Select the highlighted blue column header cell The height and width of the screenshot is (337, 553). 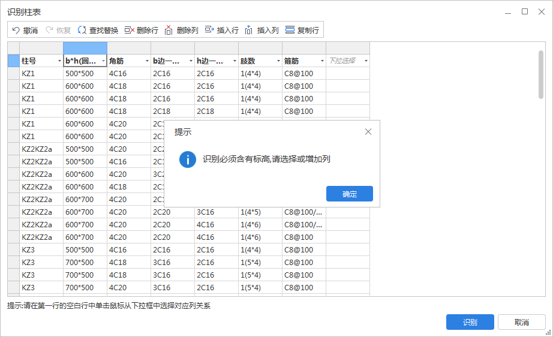coord(85,48)
